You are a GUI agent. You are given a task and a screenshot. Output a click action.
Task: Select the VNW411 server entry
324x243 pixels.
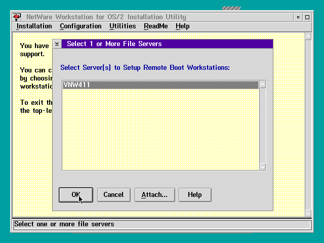tap(160, 85)
